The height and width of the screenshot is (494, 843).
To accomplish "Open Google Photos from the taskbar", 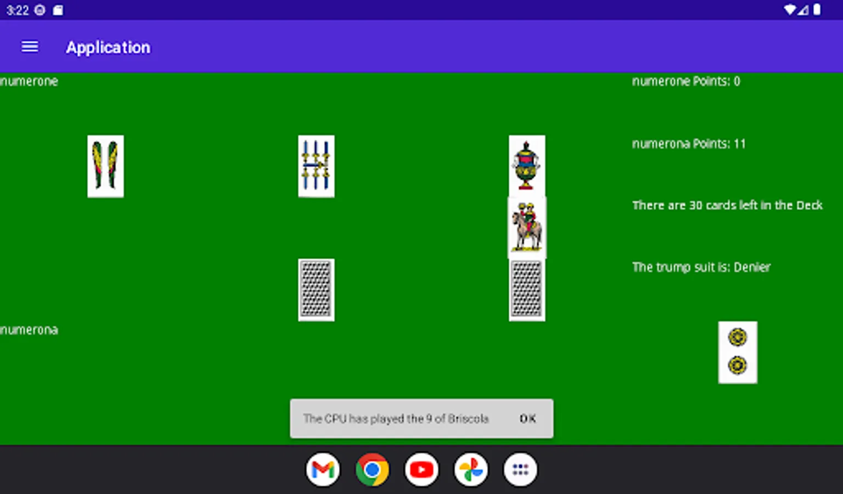I will (x=471, y=470).
